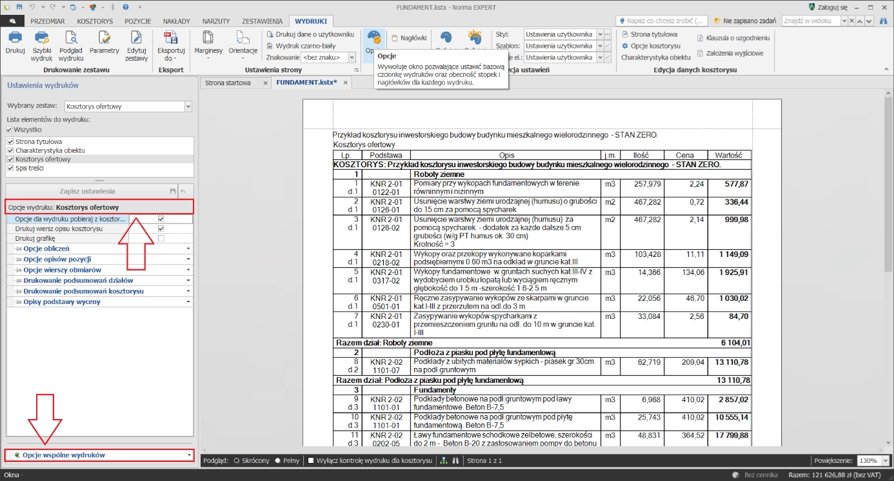
Task: Click the undo arrow in title bar
Action: (x=32, y=6)
